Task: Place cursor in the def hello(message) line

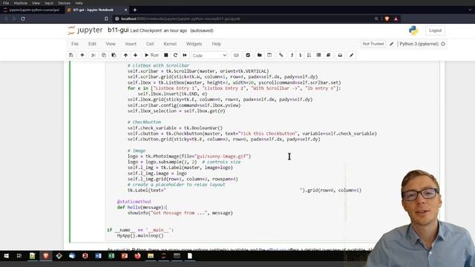Action: 142,208
